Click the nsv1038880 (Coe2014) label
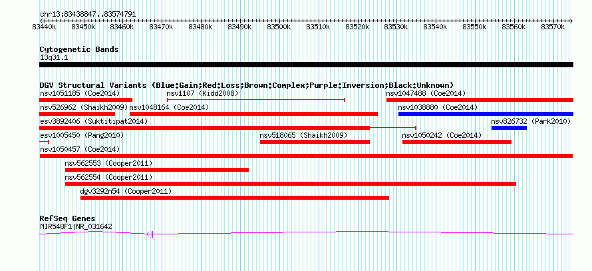 point(438,107)
